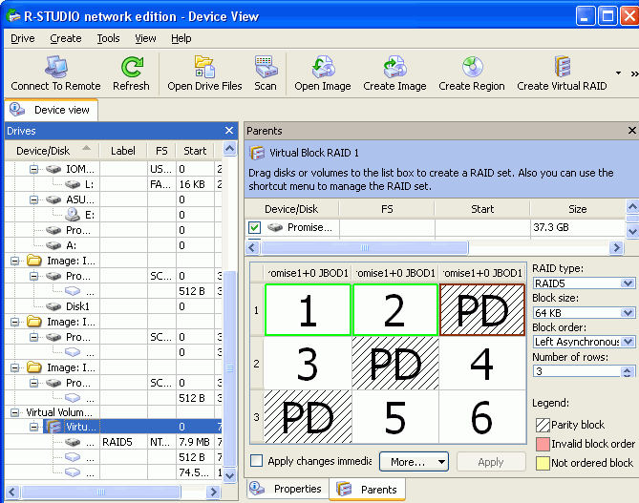Screen dimensions: 639x503
Task: Select parity block PD in row 1
Action: pos(482,309)
